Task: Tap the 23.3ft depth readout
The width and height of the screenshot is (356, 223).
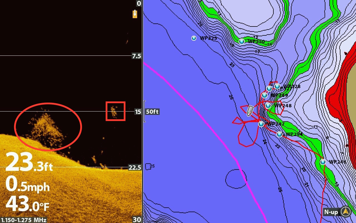Action: coord(29,162)
